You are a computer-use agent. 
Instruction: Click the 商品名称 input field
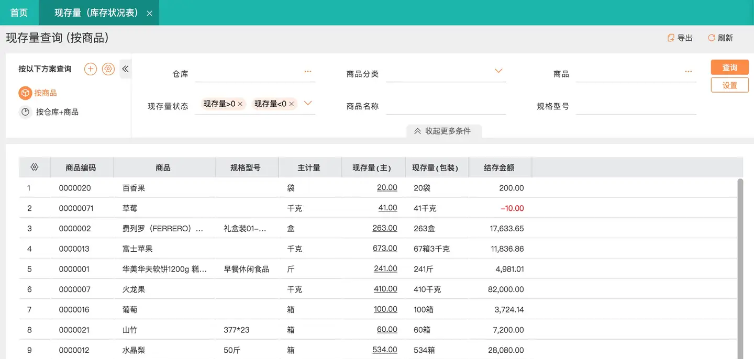446,106
